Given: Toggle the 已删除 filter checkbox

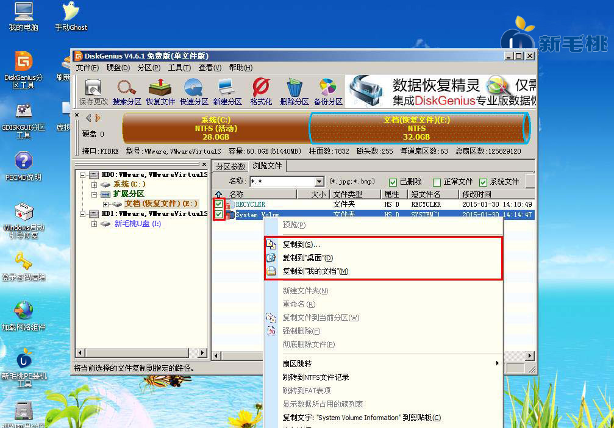Looking at the screenshot, I should click(x=393, y=182).
